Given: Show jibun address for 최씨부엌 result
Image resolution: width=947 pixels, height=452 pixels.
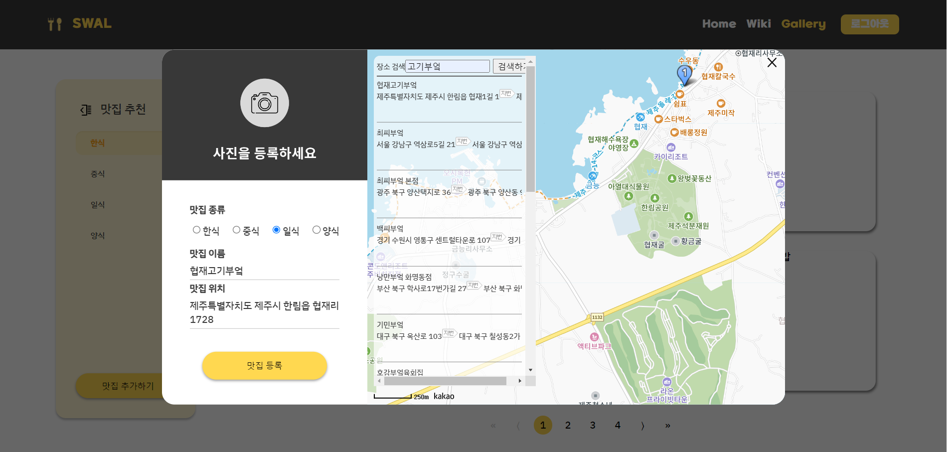Looking at the screenshot, I should click(464, 141).
